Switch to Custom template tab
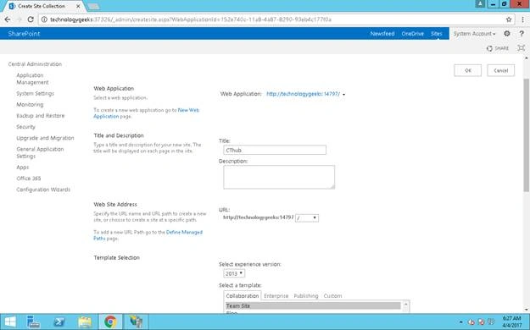This screenshot has width=530, height=330. pyautogui.click(x=332, y=296)
